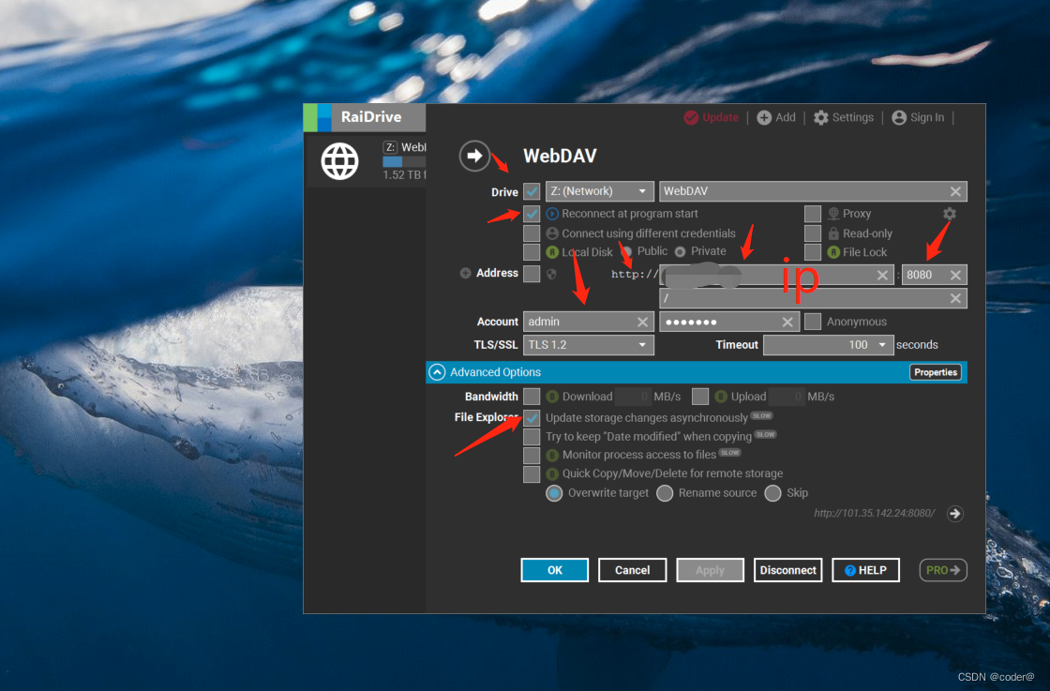Select the Skip radio option
1050x691 pixels.
[772, 493]
